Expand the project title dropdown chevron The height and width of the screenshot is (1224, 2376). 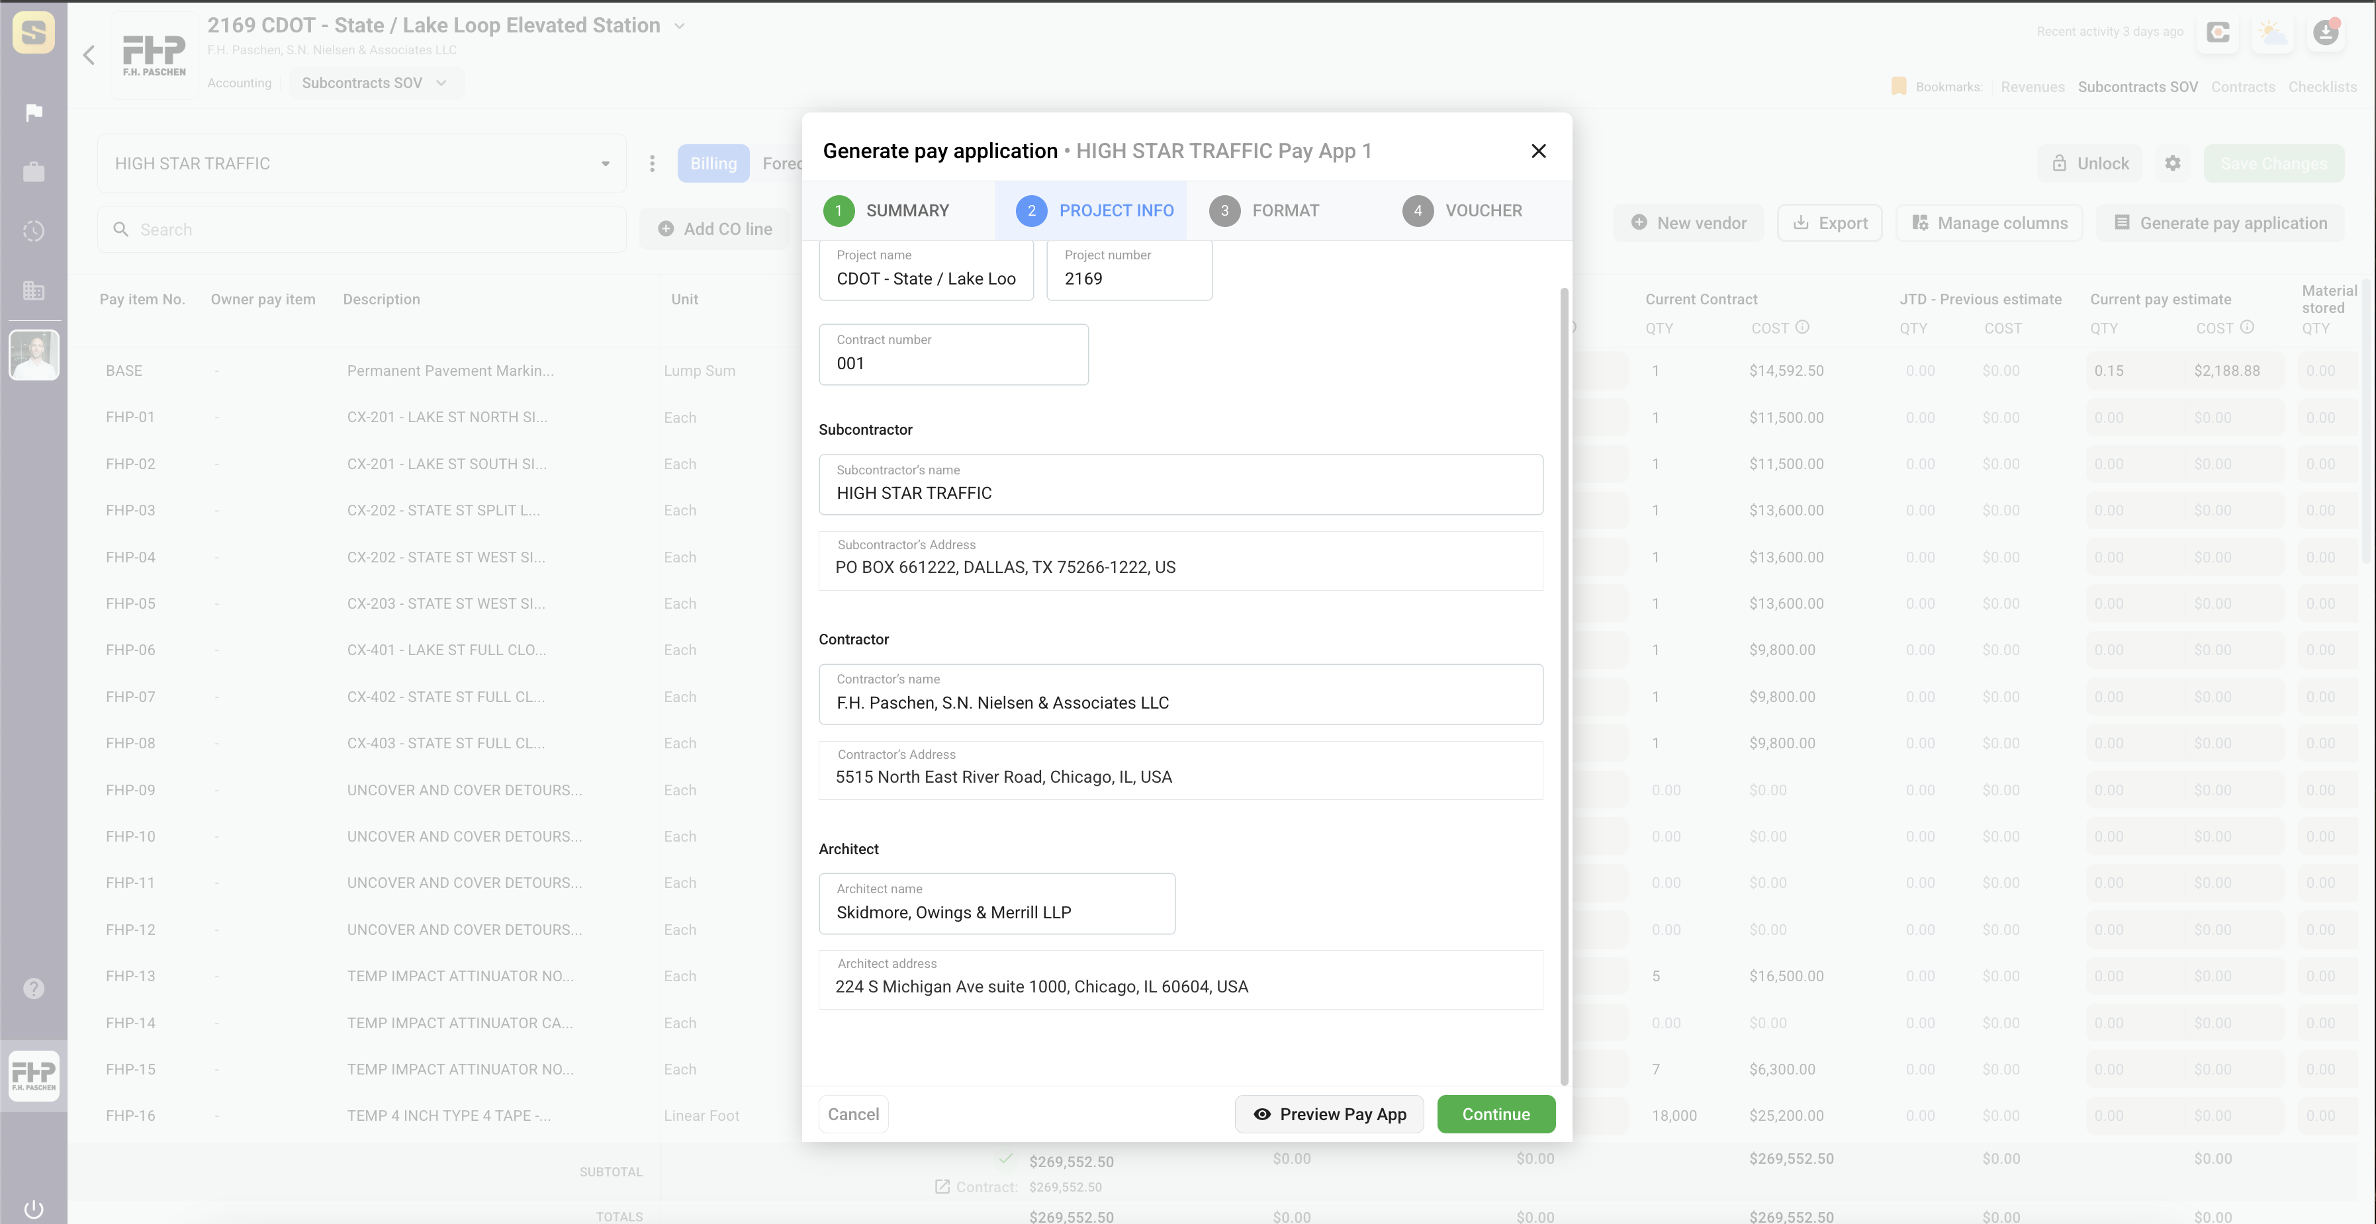pyautogui.click(x=680, y=26)
